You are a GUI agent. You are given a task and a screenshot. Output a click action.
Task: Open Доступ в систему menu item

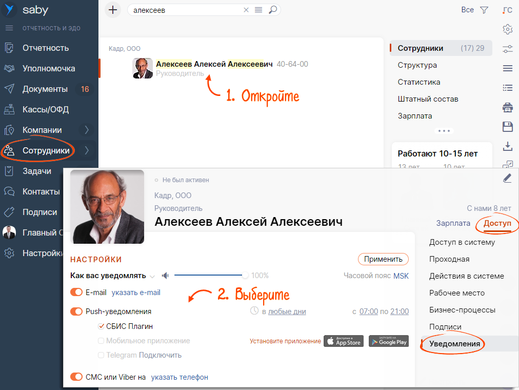pyautogui.click(x=462, y=242)
